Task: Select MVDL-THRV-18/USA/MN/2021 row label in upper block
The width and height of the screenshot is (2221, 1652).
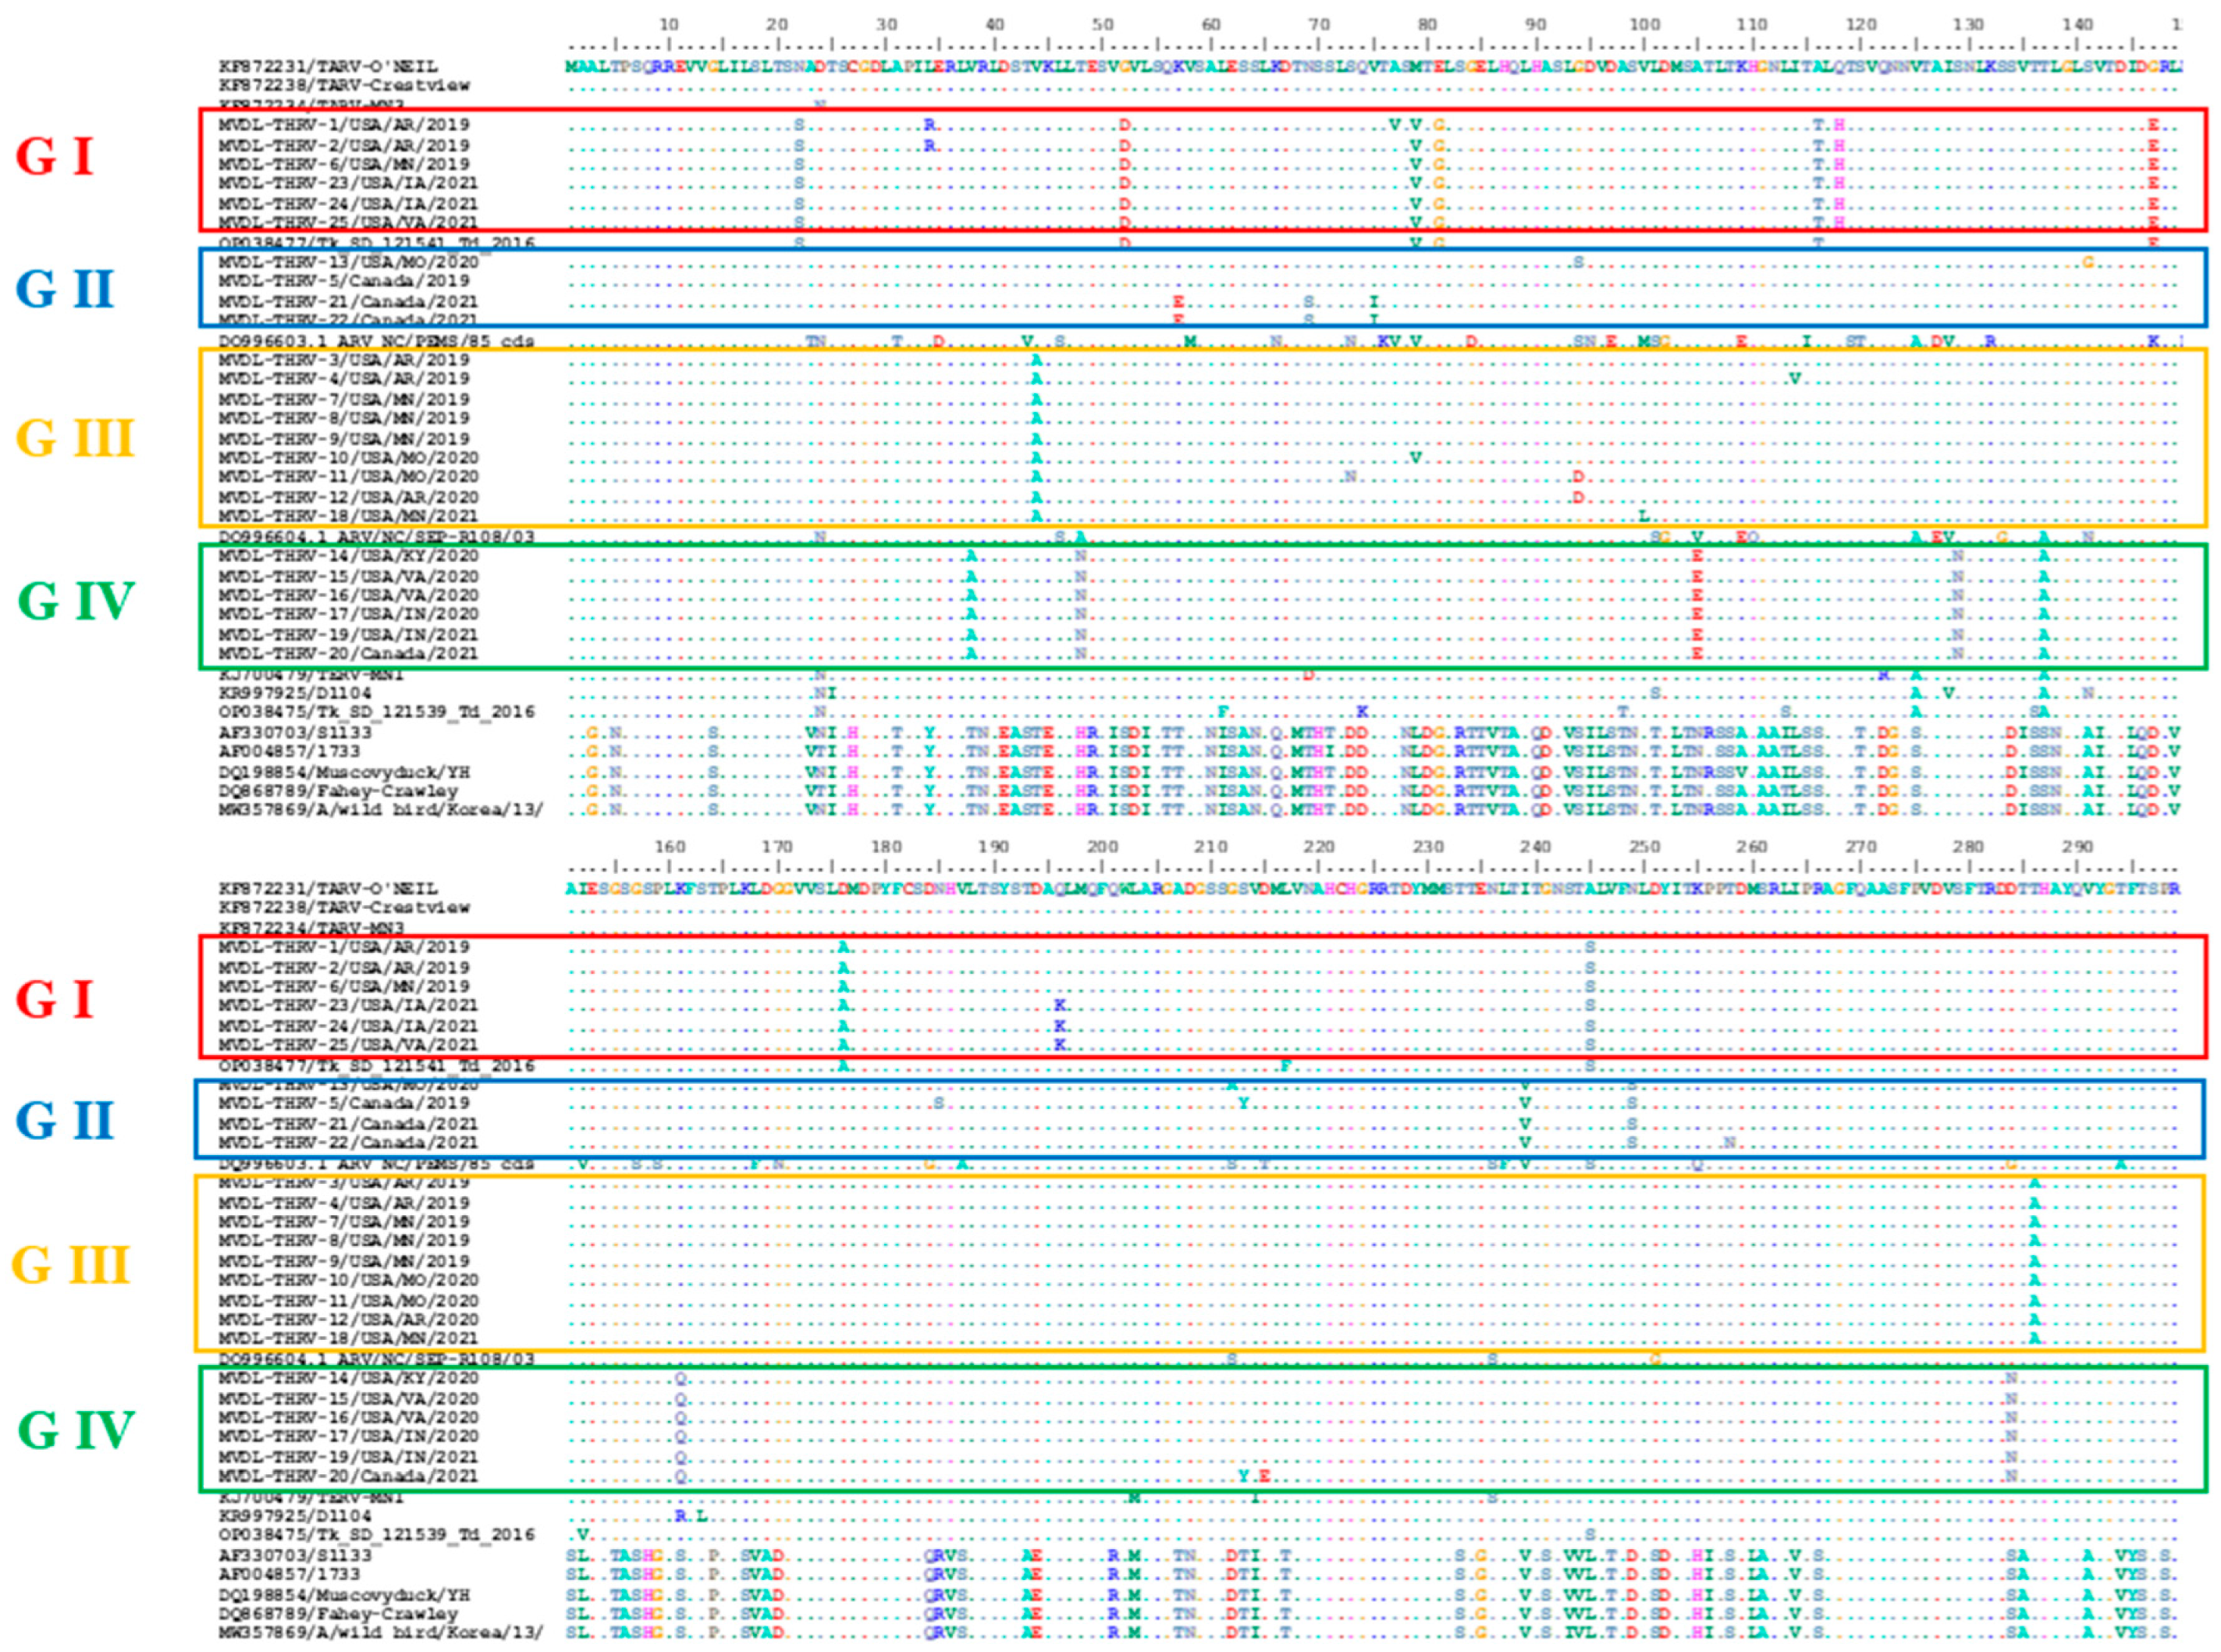Action: [x=348, y=516]
